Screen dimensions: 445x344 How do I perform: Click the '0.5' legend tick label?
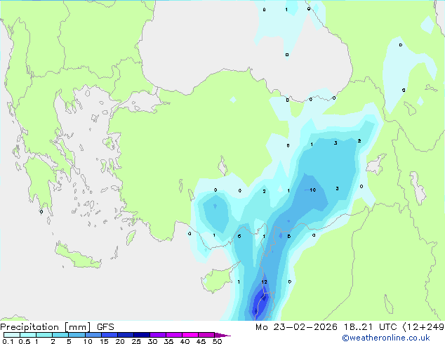coord(25,341)
